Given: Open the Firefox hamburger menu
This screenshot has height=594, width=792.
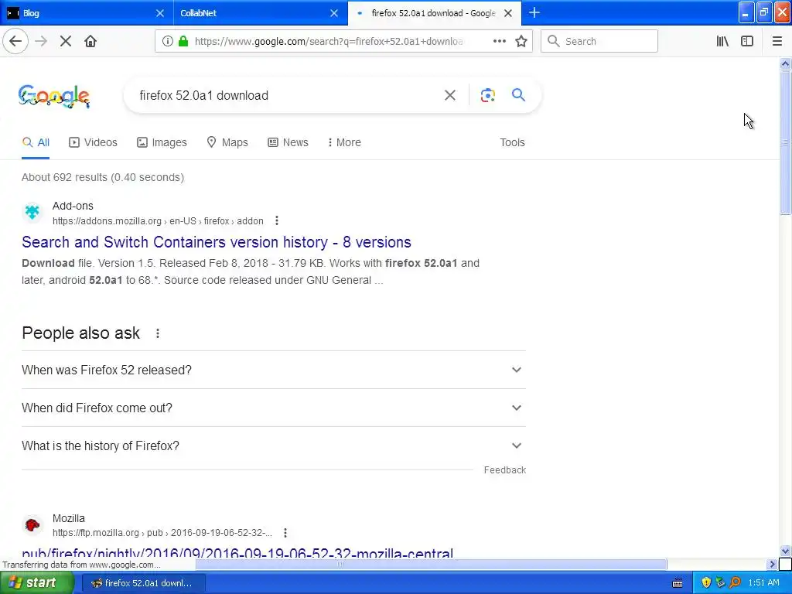Looking at the screenshot, I should click(x=777, y=42).
